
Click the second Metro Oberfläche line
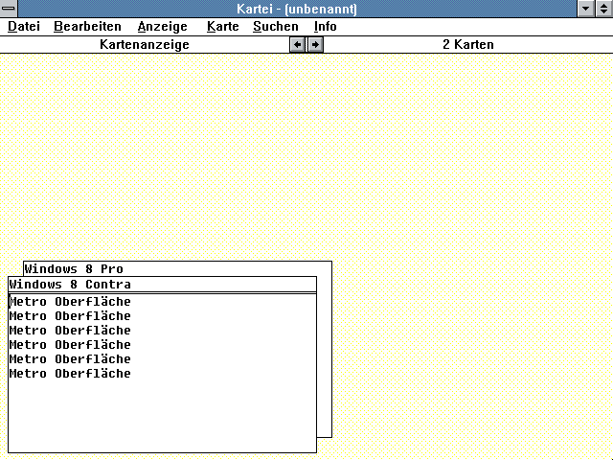click(70, 316)
